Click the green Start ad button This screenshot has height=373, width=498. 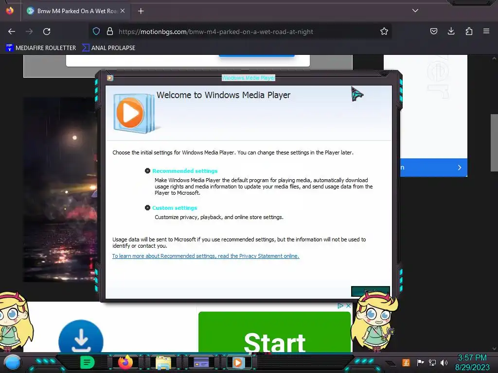coord(274,332)
